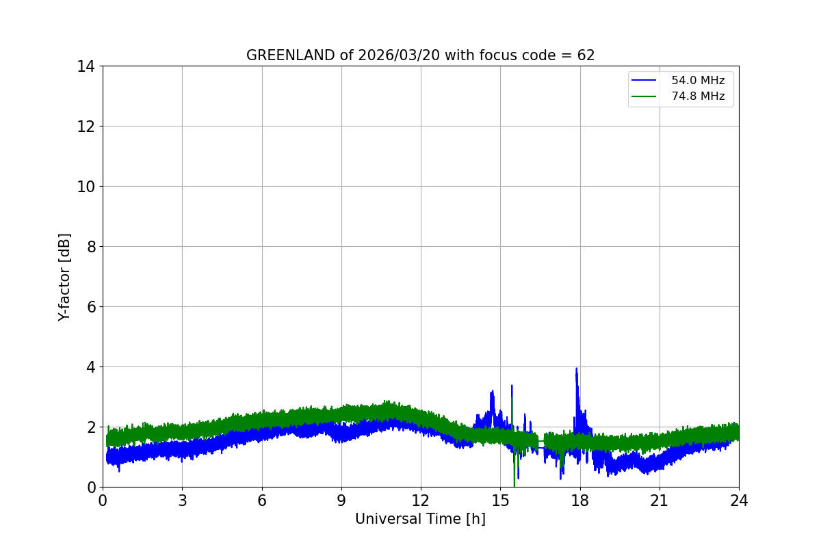This screenshot has width=821, height=547.
Task: Click x-axis tick label 3
Action: 182,501
